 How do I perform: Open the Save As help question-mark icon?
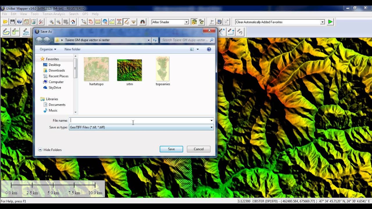coord(209,49)
